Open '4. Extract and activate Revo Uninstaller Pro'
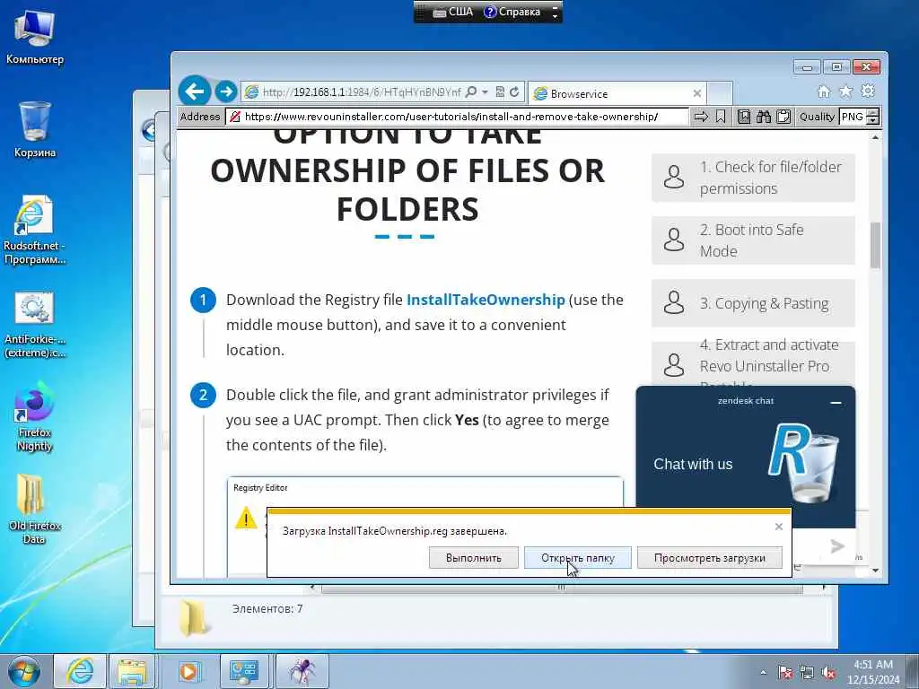This screenshot has width=919, height=689. tap(753, 363)
